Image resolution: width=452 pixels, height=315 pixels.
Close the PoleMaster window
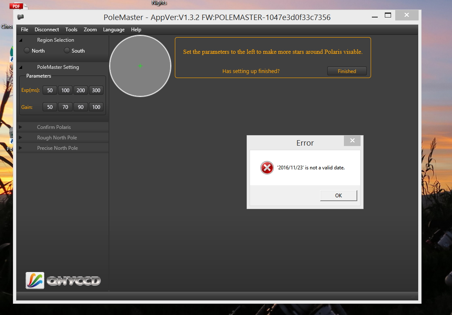[x=407, y=15]
